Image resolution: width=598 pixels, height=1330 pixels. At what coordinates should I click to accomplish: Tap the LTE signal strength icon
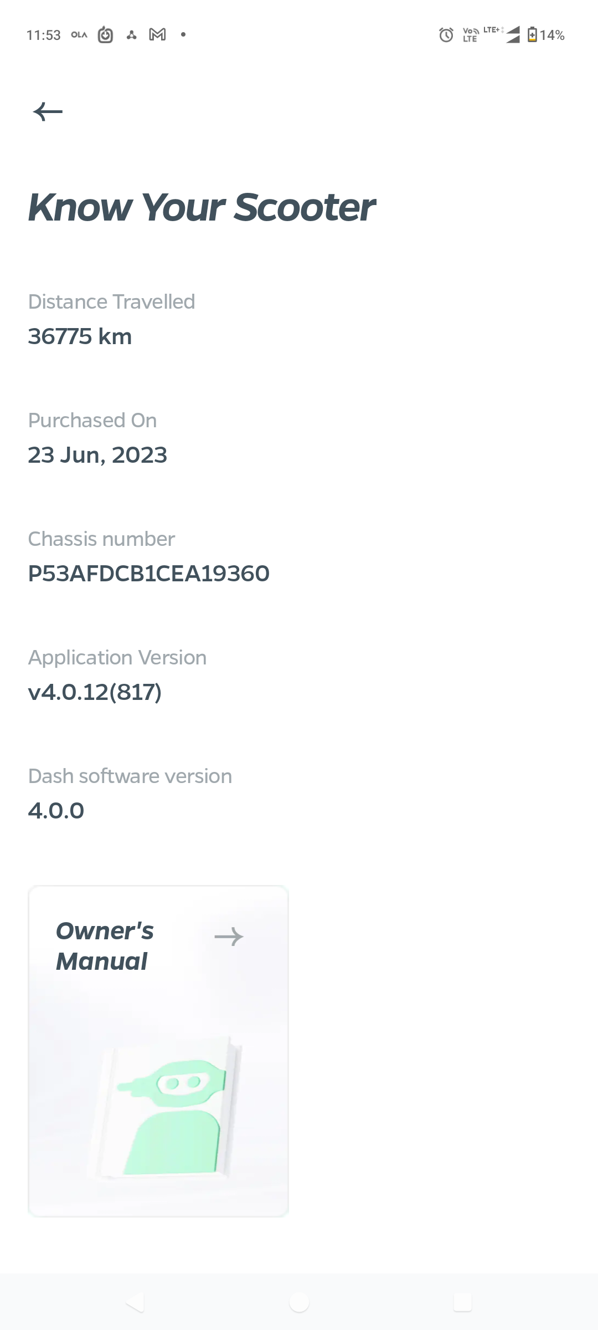point(512,34)
